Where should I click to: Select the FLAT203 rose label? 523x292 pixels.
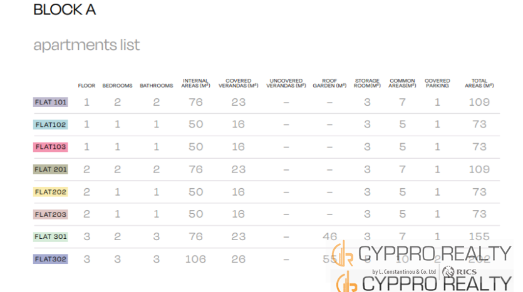click(51, 214)
